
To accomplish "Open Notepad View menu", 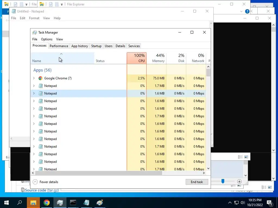I will (46, 18).
